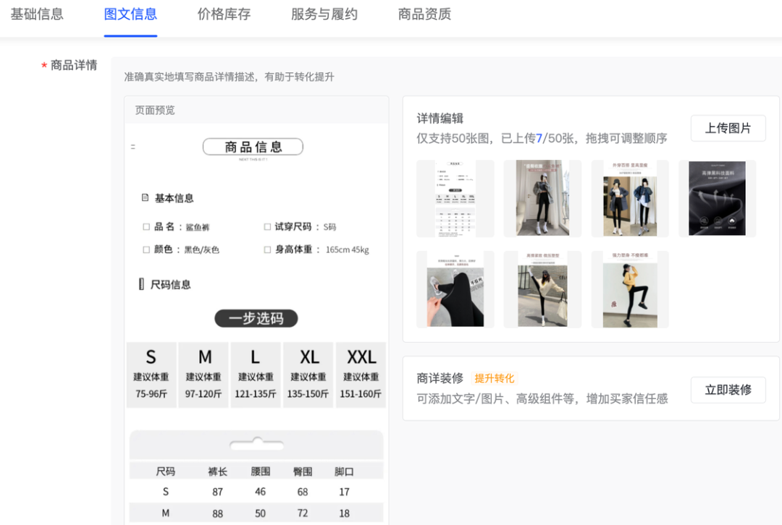The width and height of the screenshot is (782, 525).
Task: View the 商品资质 tab
Action: tap(424, 13)
